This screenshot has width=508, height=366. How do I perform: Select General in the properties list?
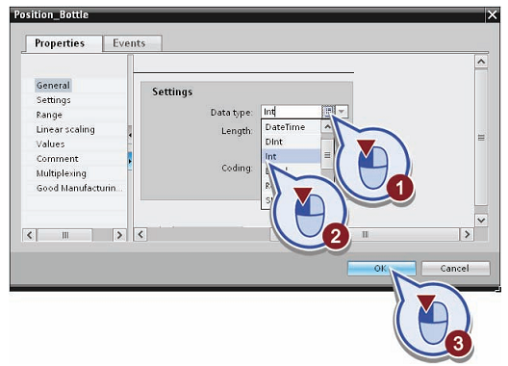pyautogui.click(x=53, y=86)
